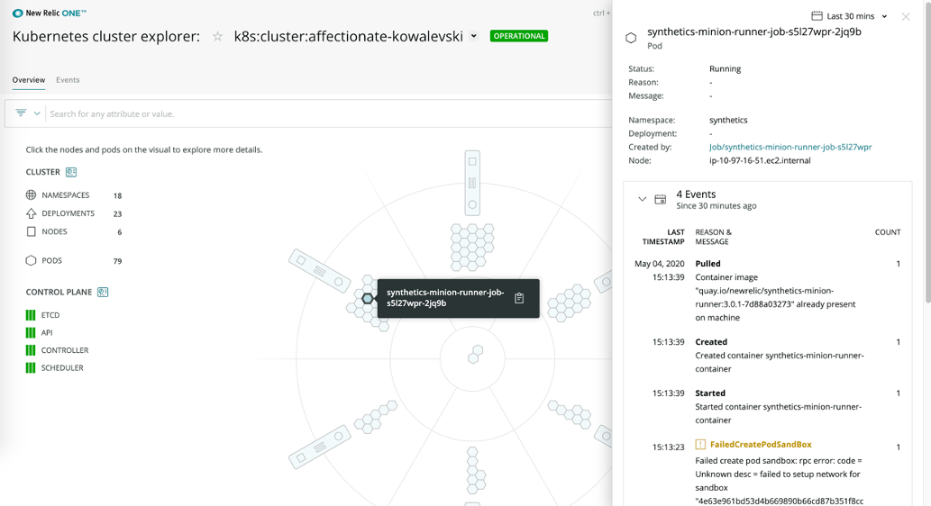Click the May 04, 2020 timestamp

point(659,264)
